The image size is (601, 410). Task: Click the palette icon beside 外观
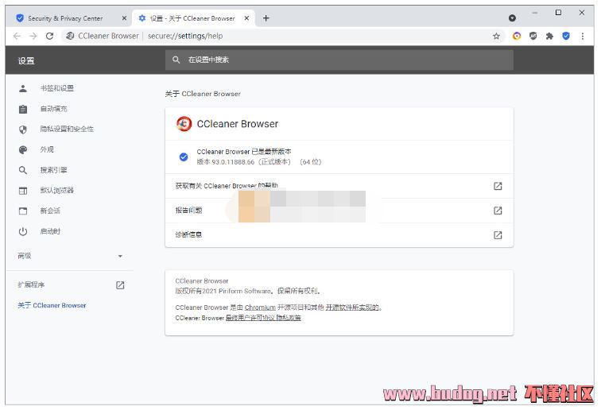23,150
